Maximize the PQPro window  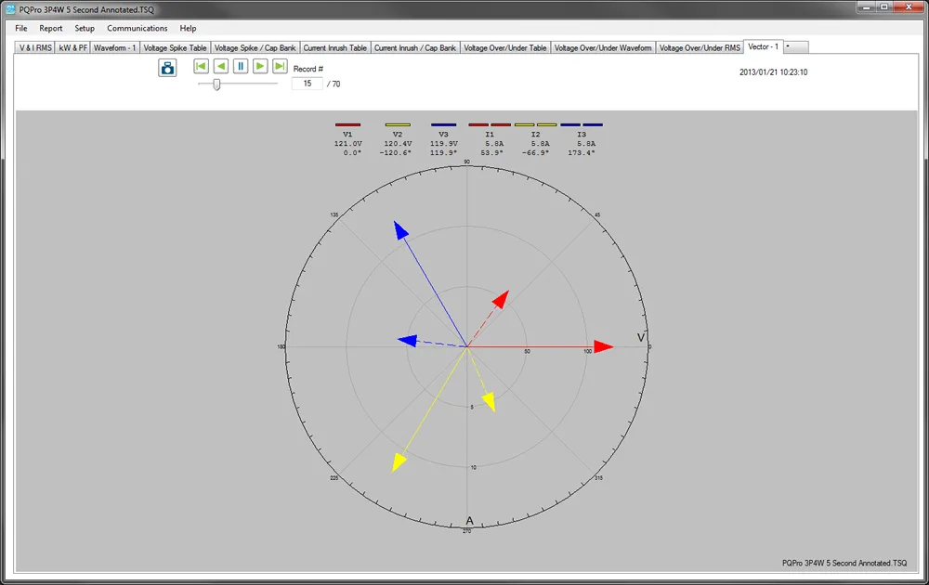click(884, 7)
